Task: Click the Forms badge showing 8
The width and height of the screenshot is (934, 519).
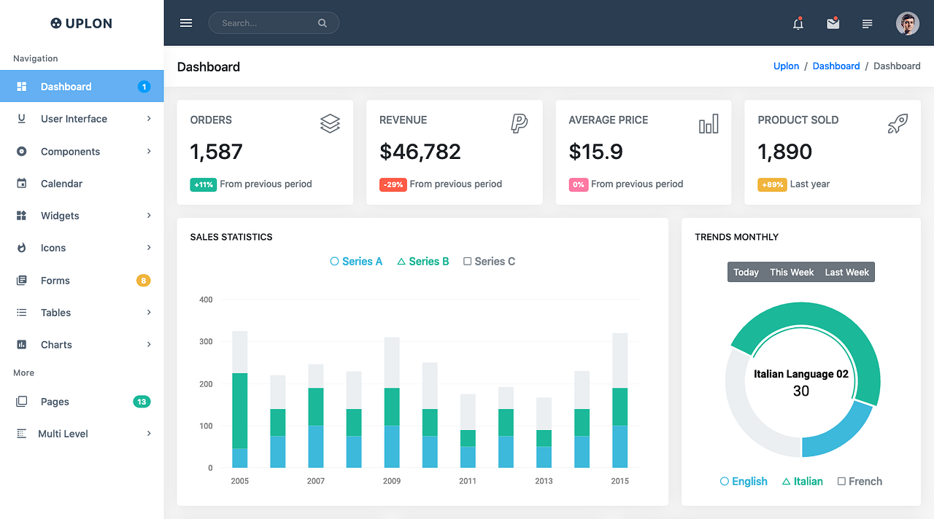Action: 143,280
